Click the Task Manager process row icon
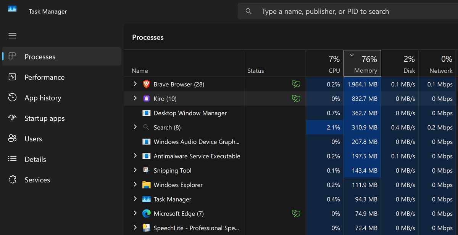Viewport: 458px width, 235px height. pyautogui.click(x=146, y=199)
